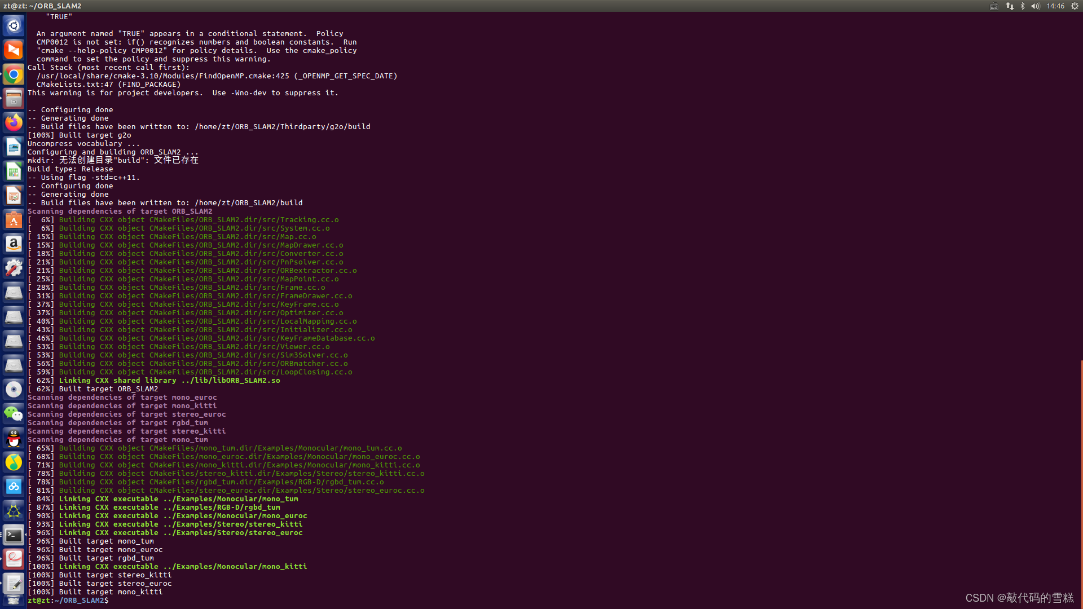1083x609 pixels.
Task: Click 'Scanning dependencies of target ORB_SLAM2'
Action: tap(120, 211)
